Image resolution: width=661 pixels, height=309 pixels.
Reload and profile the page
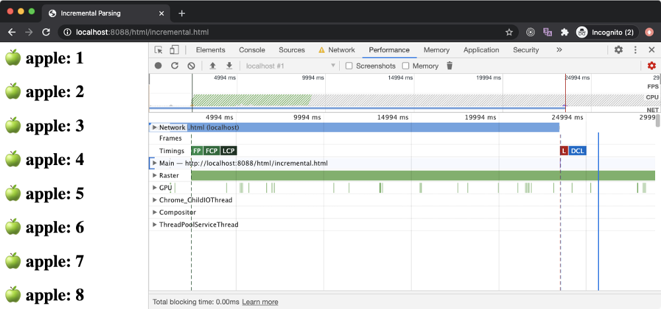(x=175, y=65)
